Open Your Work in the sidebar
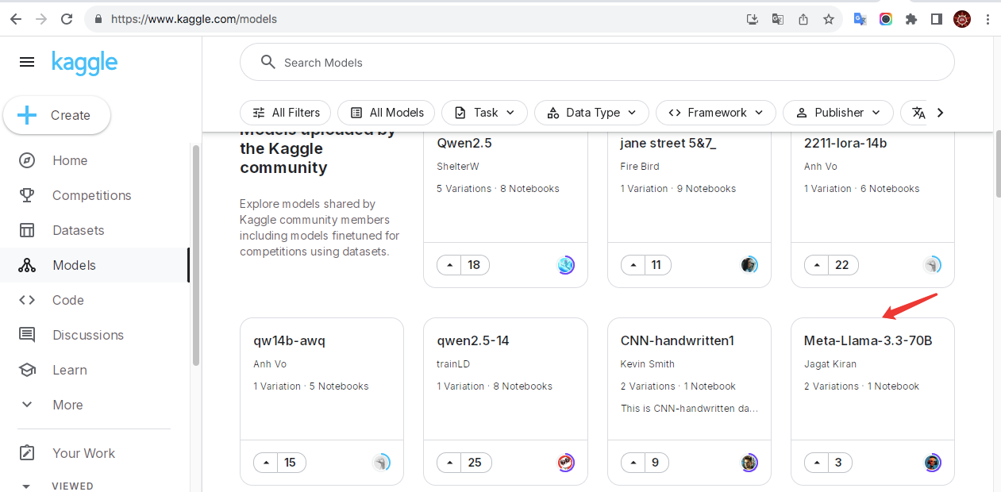Viewport: 1001px width, 492px height. point(95,453)
